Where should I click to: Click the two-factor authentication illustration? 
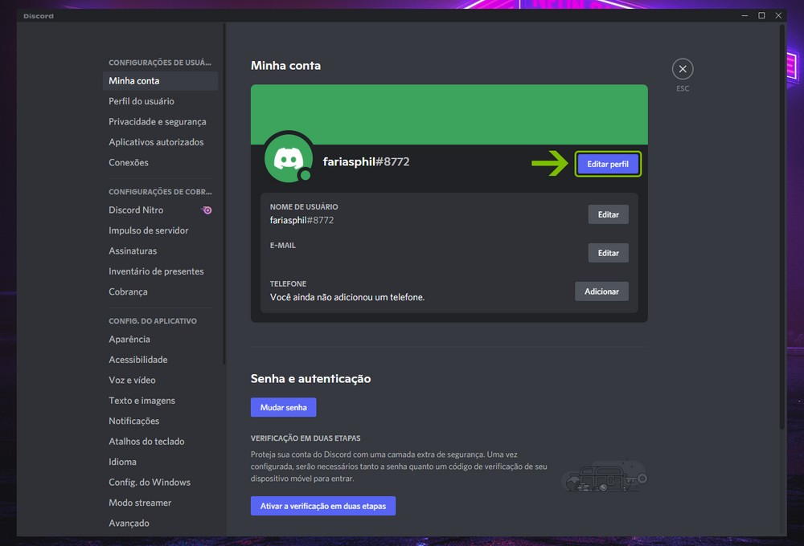point(604,476)
